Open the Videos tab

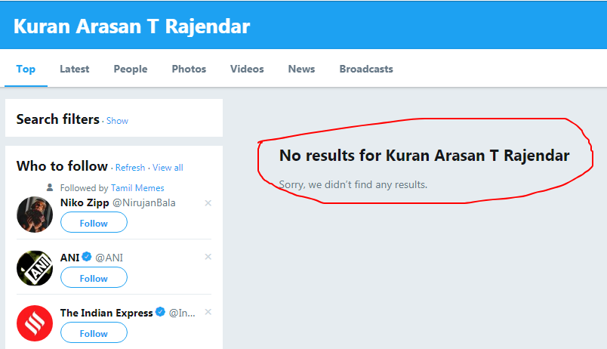pyautogui.click(x=247, y=69)
